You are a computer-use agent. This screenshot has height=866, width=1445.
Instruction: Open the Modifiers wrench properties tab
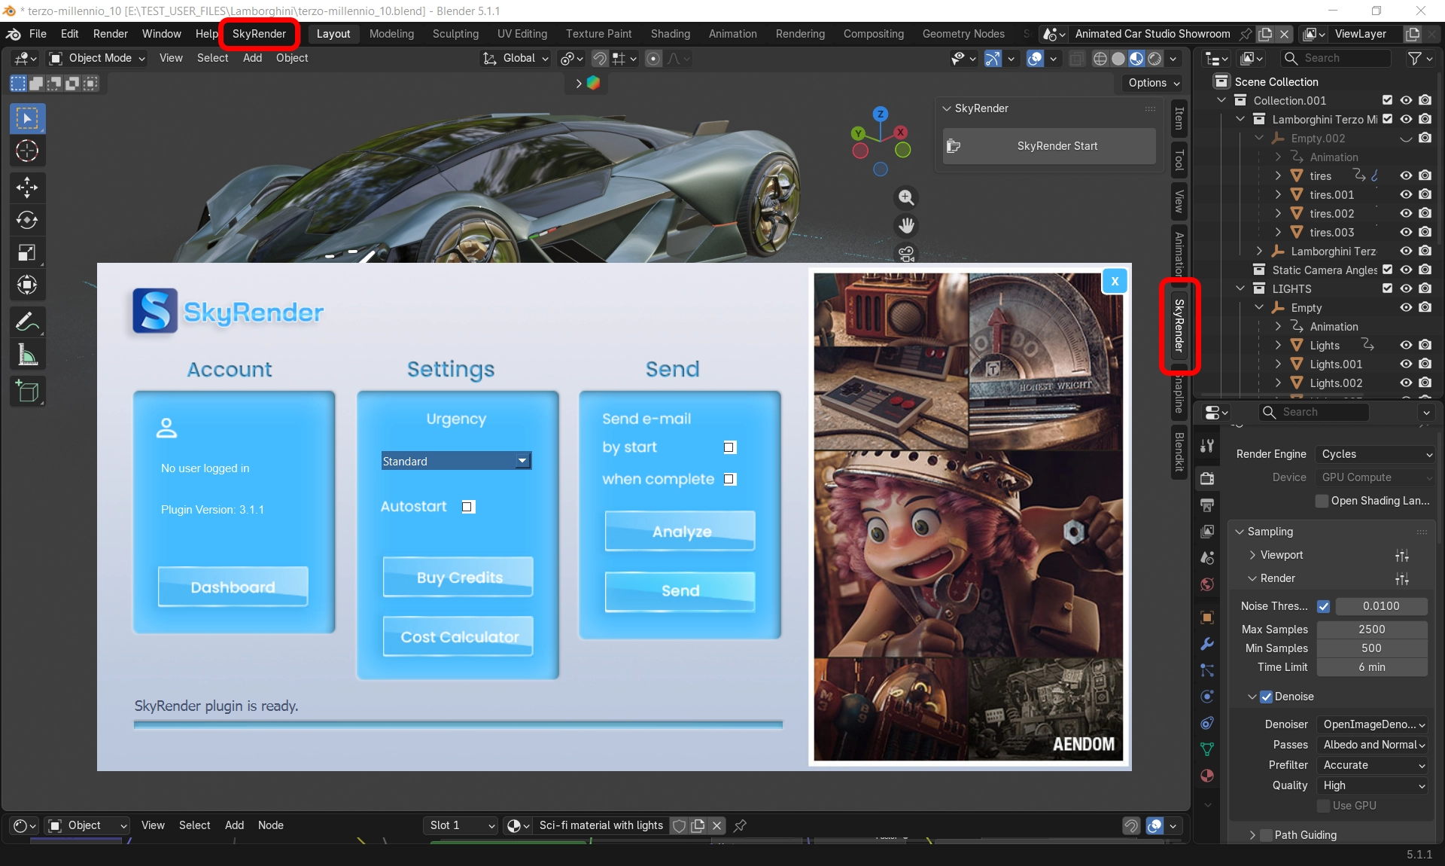1207,644
